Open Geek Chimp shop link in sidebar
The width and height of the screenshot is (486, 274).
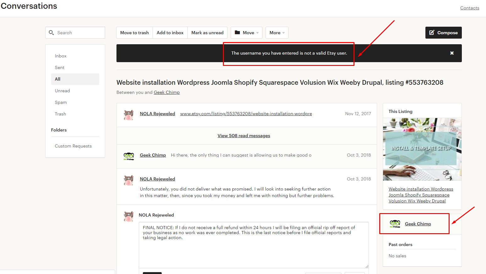click(x=418, y=224)
